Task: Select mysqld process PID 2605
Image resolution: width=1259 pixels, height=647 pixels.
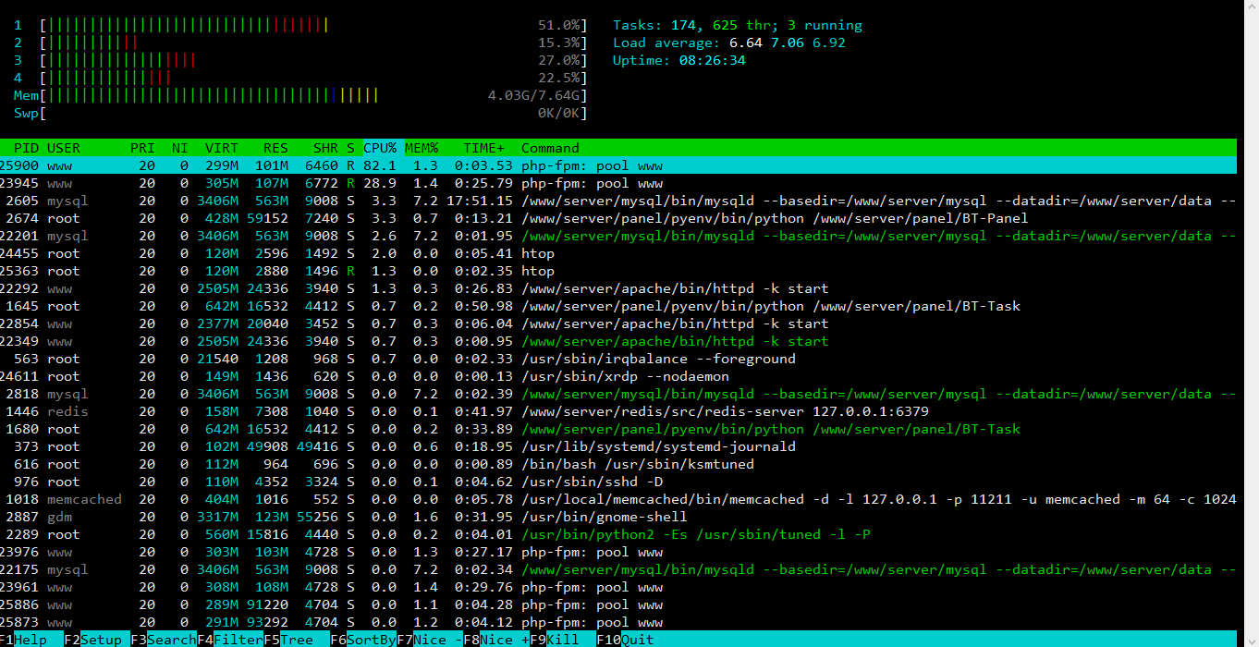Action: click(618, 201)
